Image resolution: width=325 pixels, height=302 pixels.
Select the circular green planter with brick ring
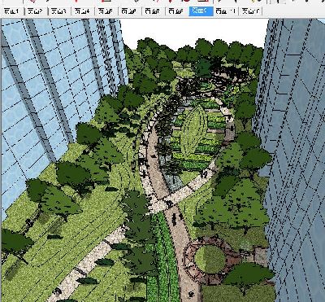click(210, 259)
